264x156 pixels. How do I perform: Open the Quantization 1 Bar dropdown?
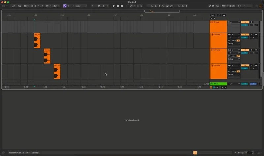click(56, 6)
